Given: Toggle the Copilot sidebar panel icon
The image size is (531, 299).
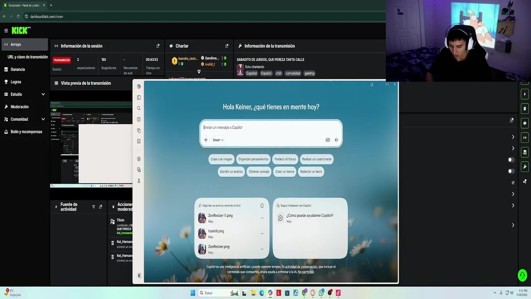Looking at the screenshot, I should [x=139, y=98].
